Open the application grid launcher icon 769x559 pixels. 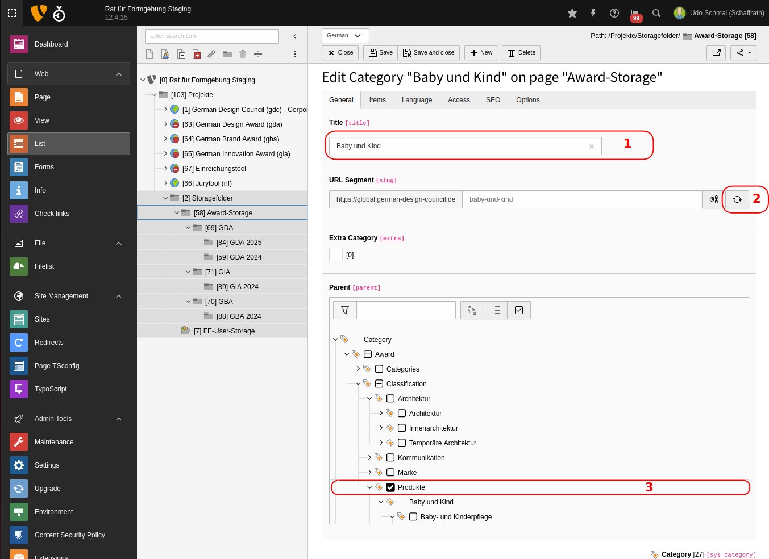(x=12, y=12)
